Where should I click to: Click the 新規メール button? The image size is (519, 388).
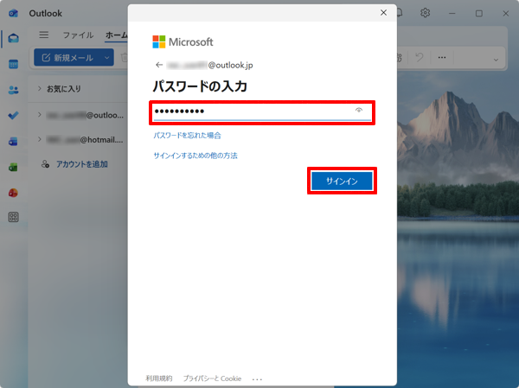[x=67, y=58]
